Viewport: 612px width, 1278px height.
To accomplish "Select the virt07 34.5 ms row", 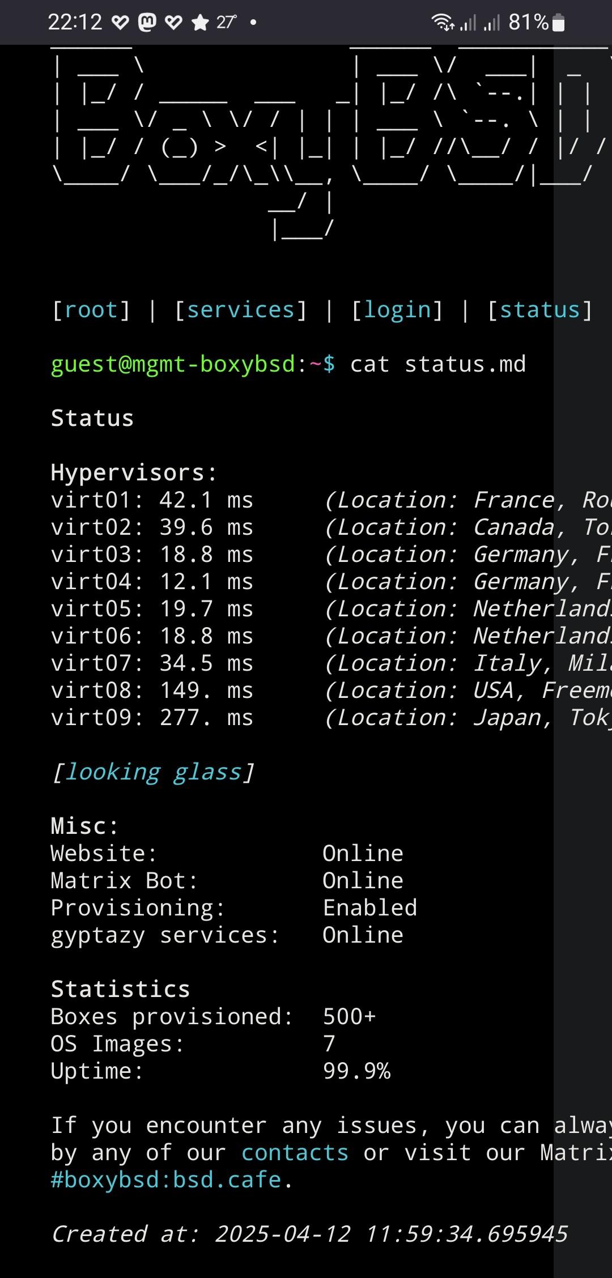I will point(331,663).
